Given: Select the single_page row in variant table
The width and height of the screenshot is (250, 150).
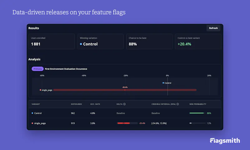Looking at the screenshot, I should pyautogui.click(x=125, y=123).
